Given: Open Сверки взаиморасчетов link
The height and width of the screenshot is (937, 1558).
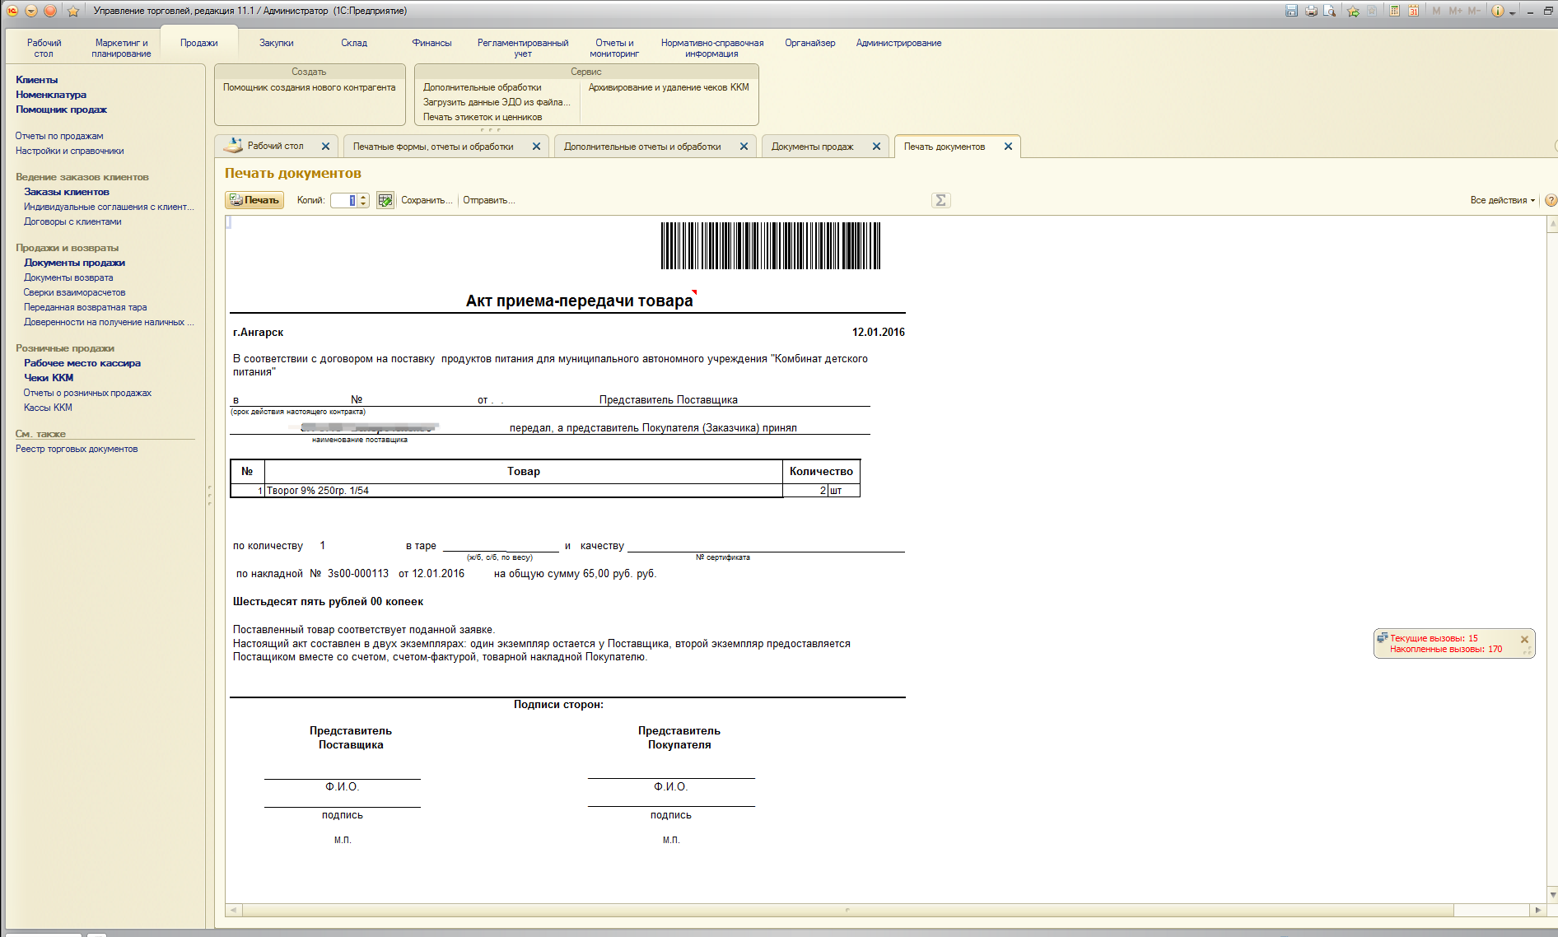Looking at the screenshot, I should click(x=74, y=292).
